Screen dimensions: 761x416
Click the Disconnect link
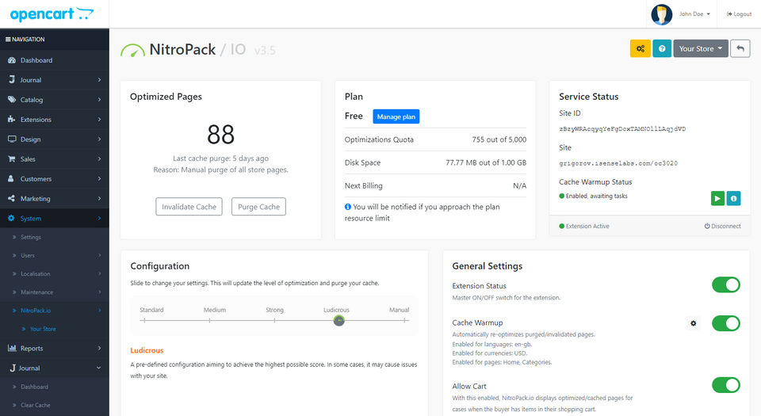(x=722, y=226)
